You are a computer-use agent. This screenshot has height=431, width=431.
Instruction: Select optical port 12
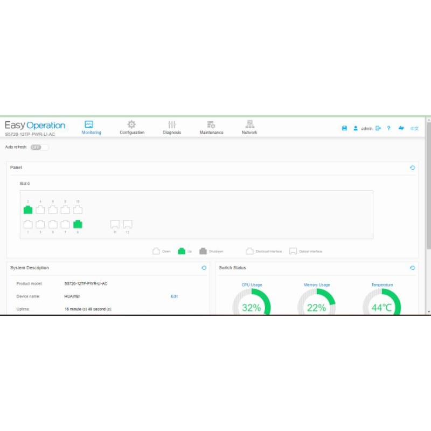[128, 224]
